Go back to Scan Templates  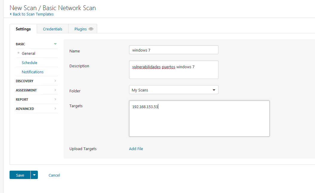point(33,14)
